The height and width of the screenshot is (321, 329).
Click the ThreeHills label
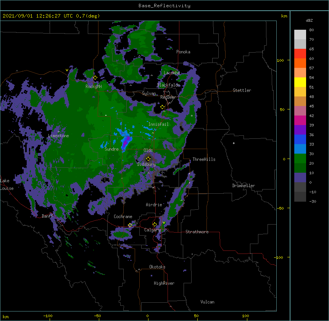click(204, 159)
